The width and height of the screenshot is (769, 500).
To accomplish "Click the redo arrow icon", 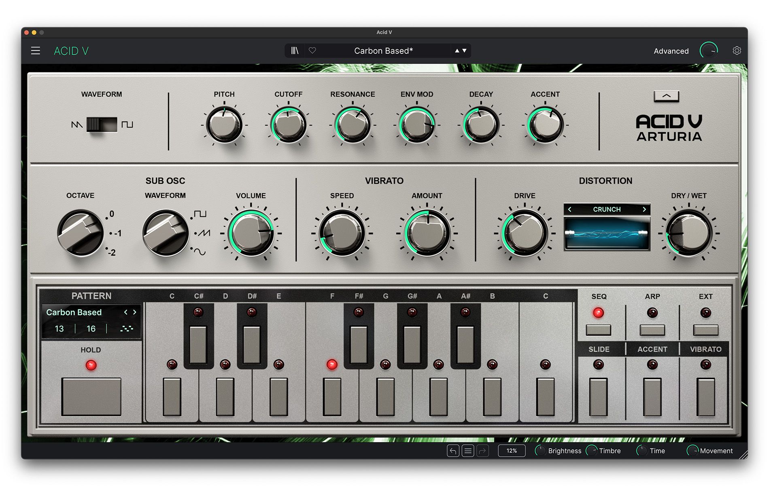I will [x=483, y=451].
